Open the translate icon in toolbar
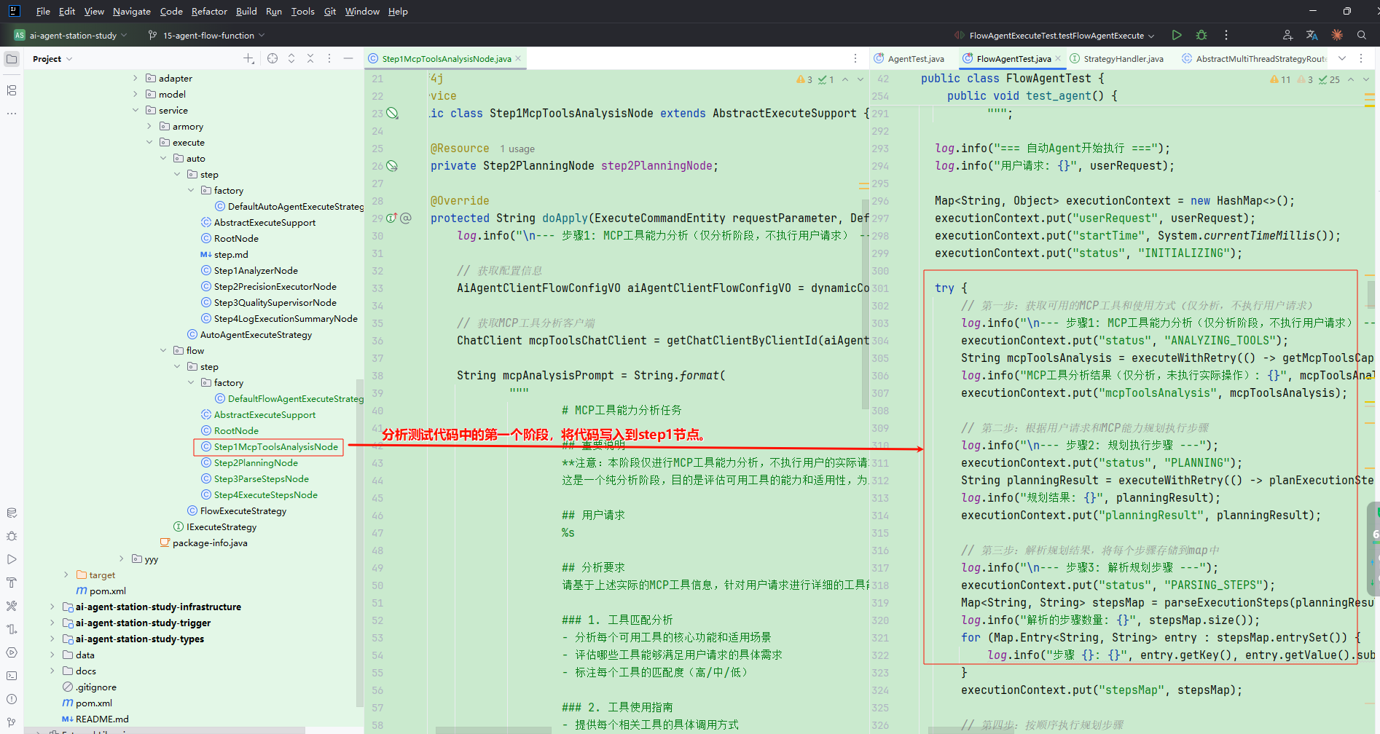The height and width of the screenshot is (734, 1380). click(x=1312, y=35)
